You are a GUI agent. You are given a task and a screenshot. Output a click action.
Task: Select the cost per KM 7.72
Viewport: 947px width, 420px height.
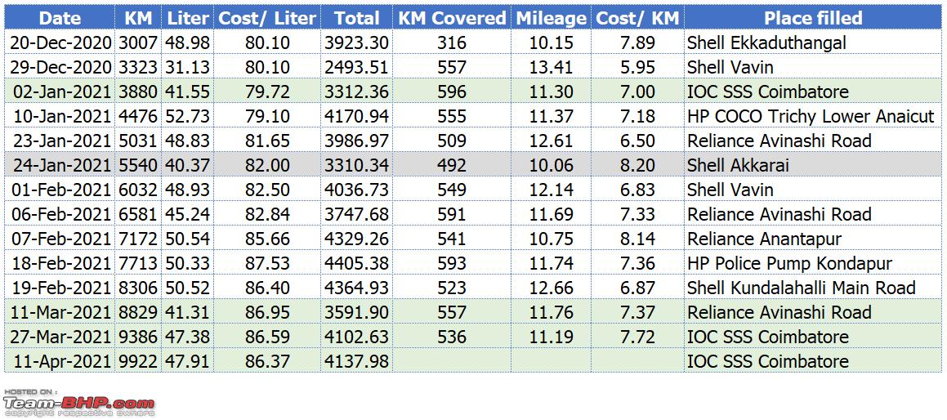point(637,337)
